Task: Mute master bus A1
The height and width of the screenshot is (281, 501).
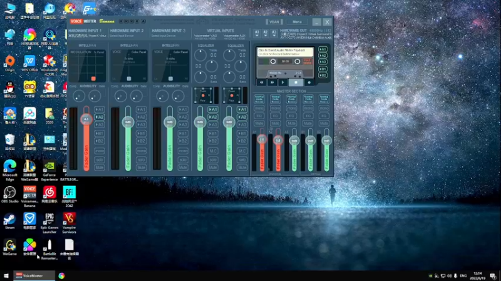Action: [x=259, y=123]
